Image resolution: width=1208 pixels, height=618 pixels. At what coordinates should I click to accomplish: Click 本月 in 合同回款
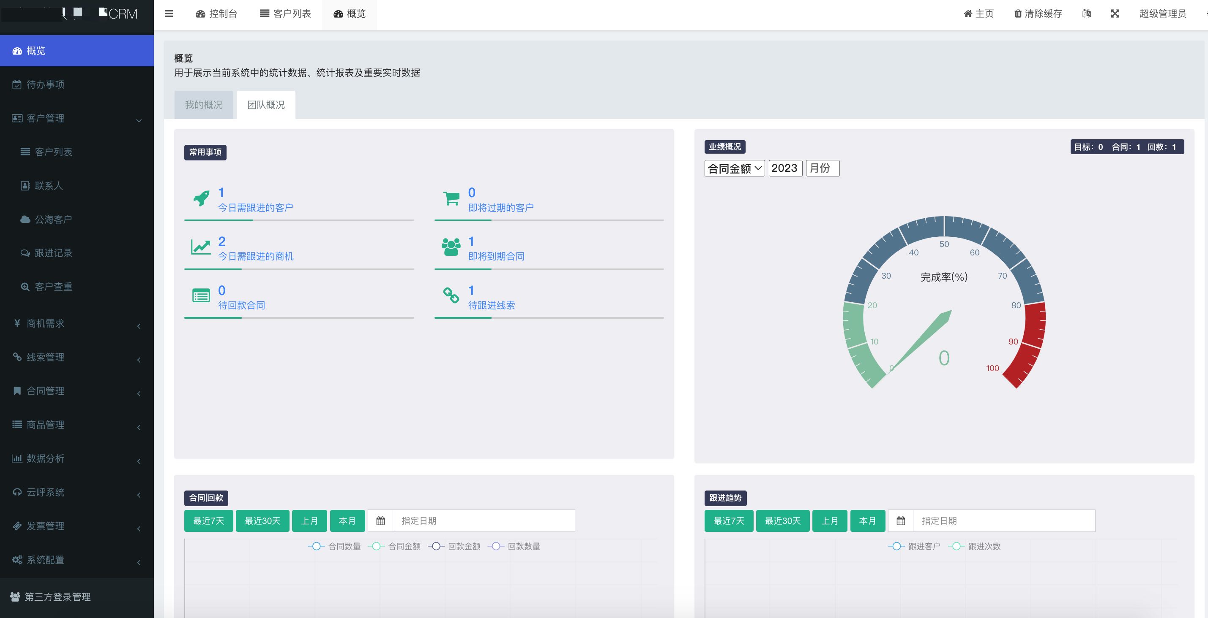347,520
